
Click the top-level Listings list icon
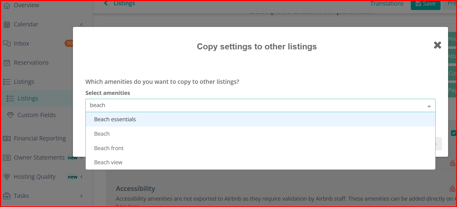[x=7, y=82]
